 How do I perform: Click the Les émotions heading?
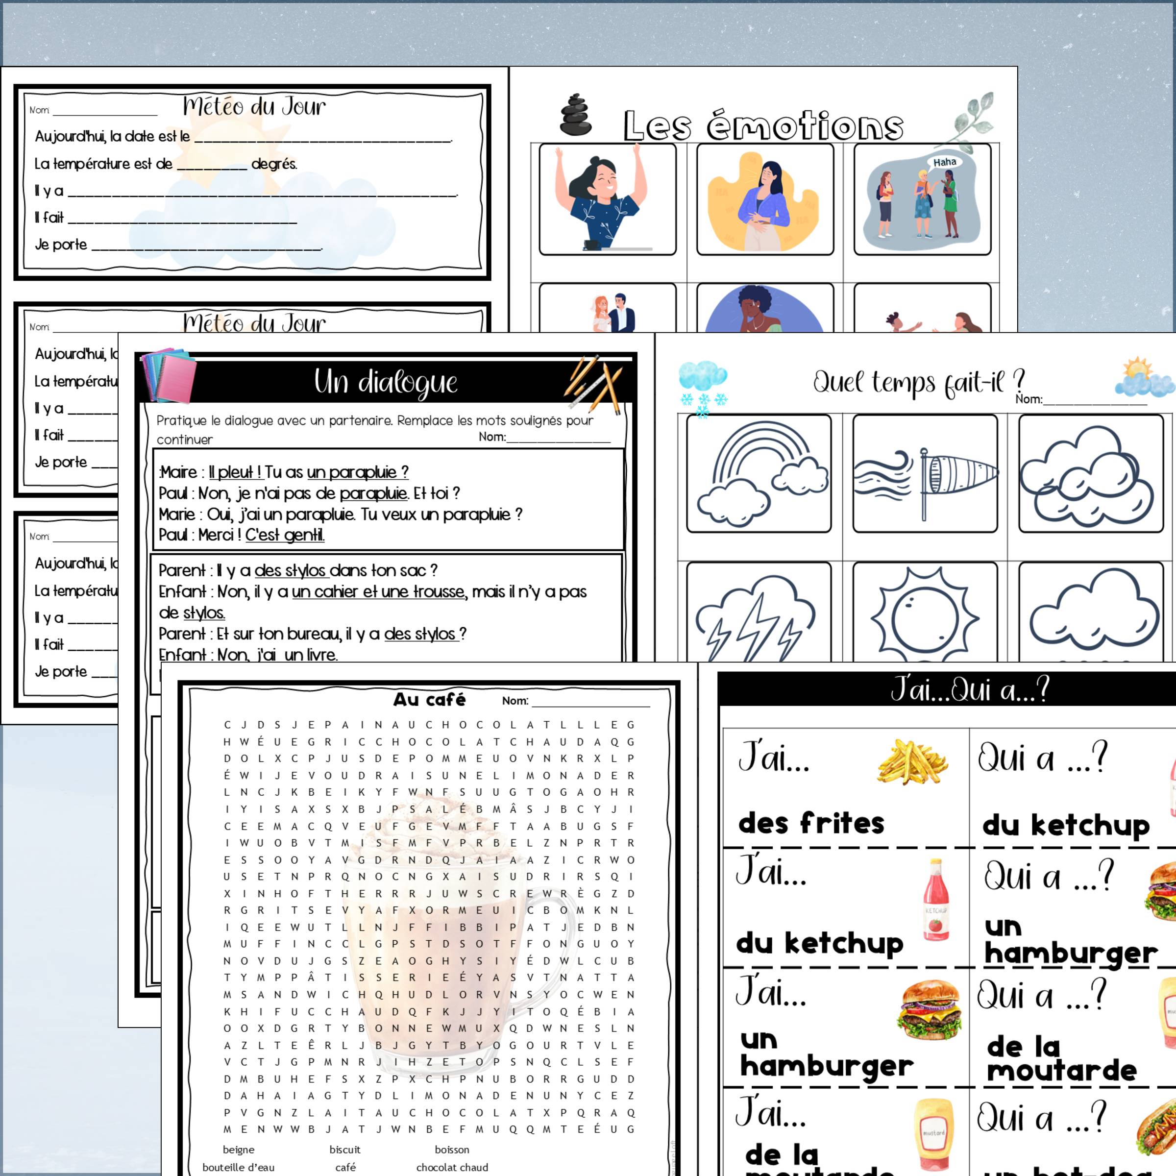[x=763, y=125]
